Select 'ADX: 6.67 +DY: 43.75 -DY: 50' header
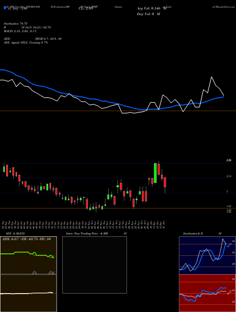236x312 pixels. point(26,239)
